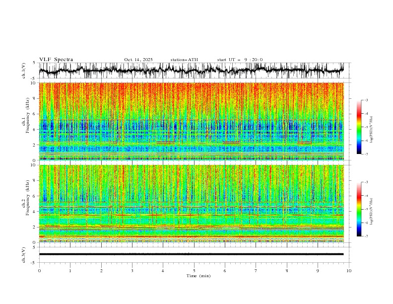Click the "2" tick on the time axis
The height and width of the screenshot is (304, 393).
[x=101, y=271]
